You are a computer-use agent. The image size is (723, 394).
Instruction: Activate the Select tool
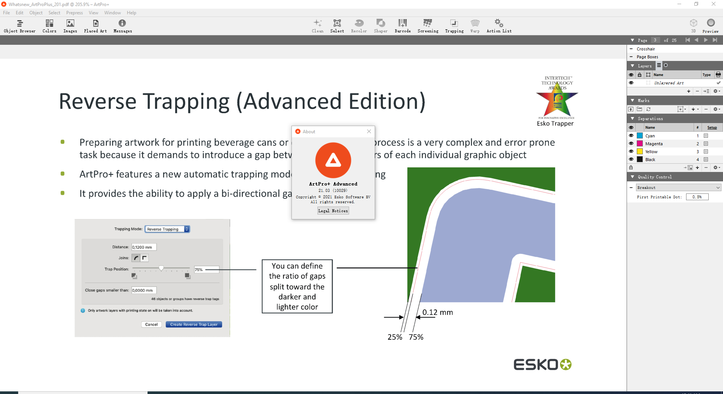point(337,26)
